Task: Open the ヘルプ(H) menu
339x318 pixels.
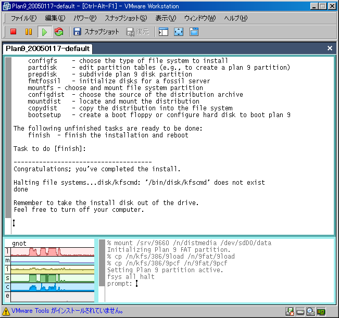Action: pos(236,18)
